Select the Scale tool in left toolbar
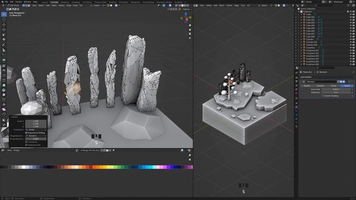Image resolution: width=356 pixels, height=200 pixels. click(x=4, y=34)
